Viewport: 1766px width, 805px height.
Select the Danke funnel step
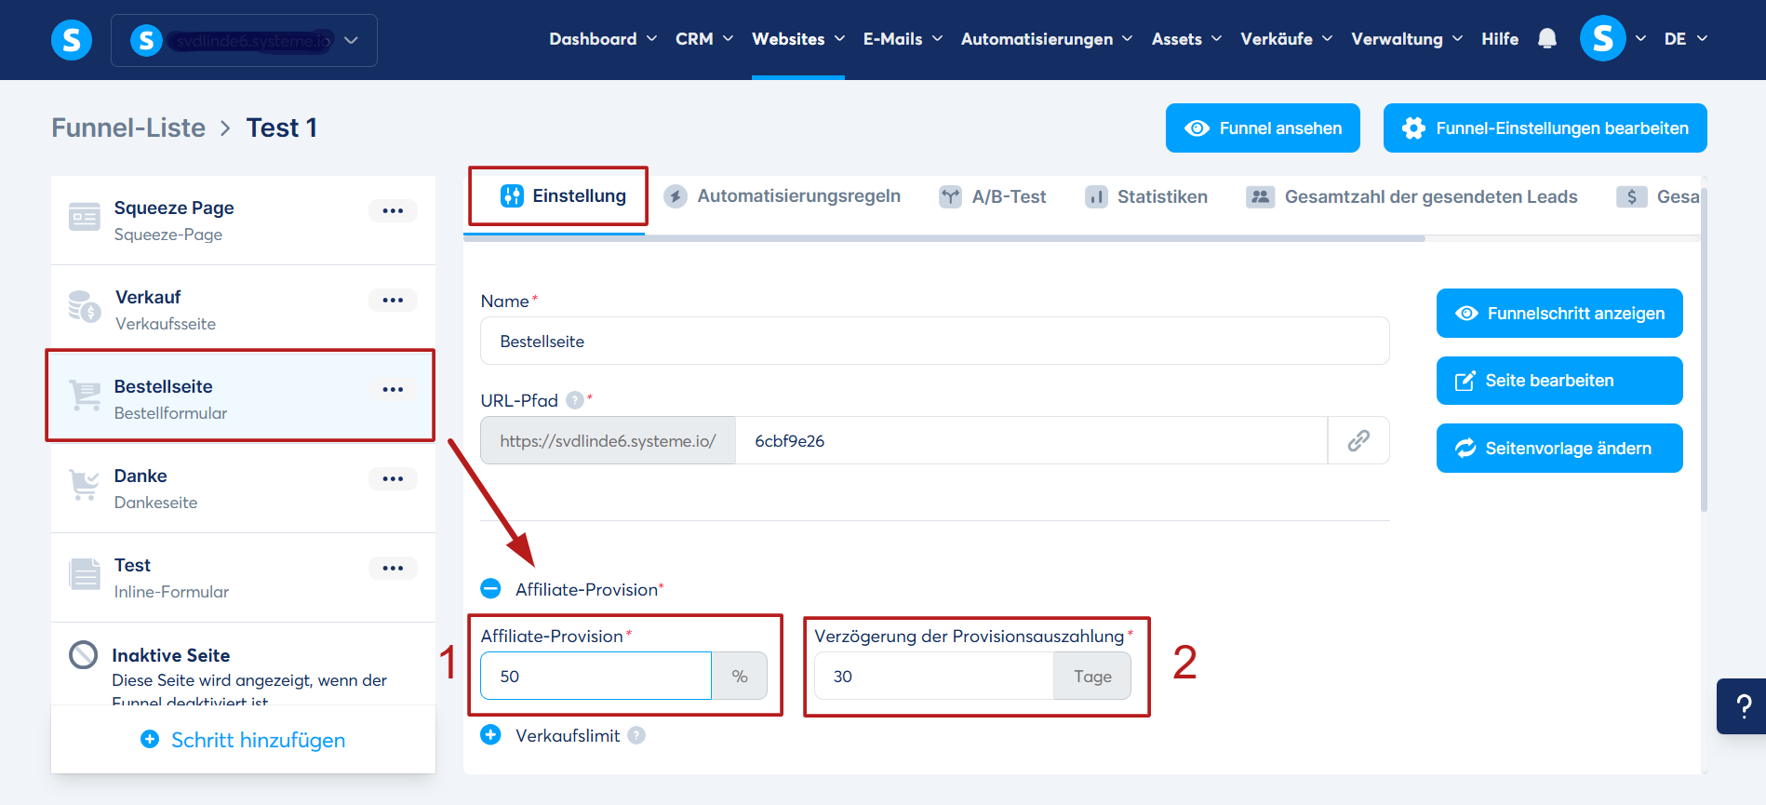coord(243,489)
